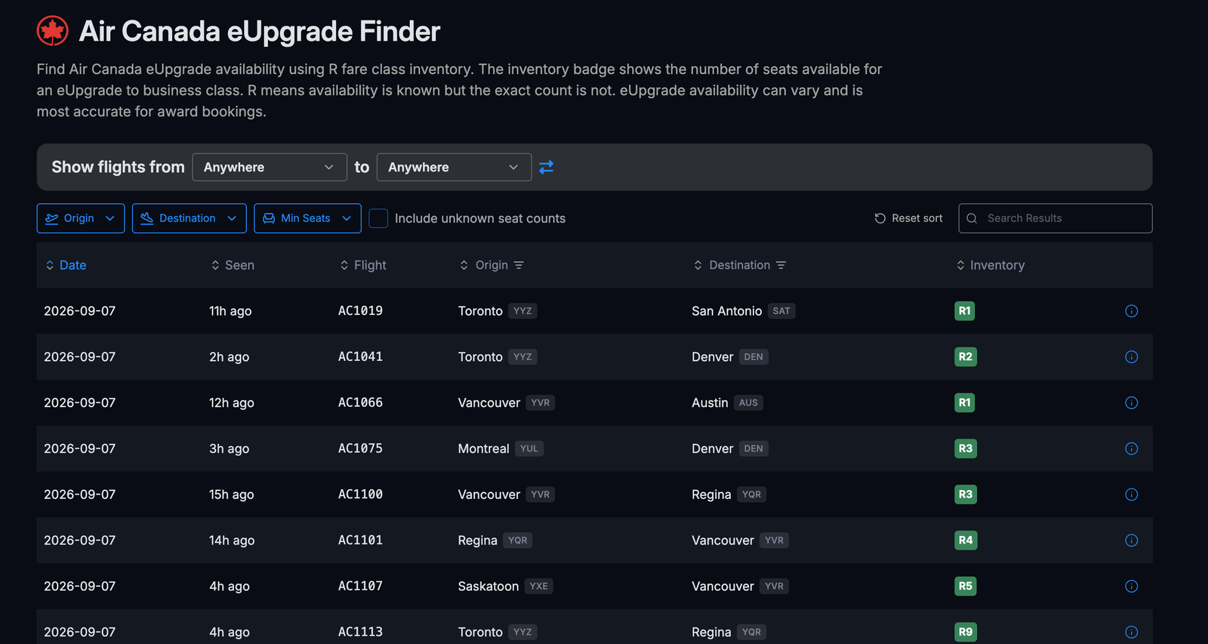
Task: Swap origin and destination with arrows icon
Action: 547,167
